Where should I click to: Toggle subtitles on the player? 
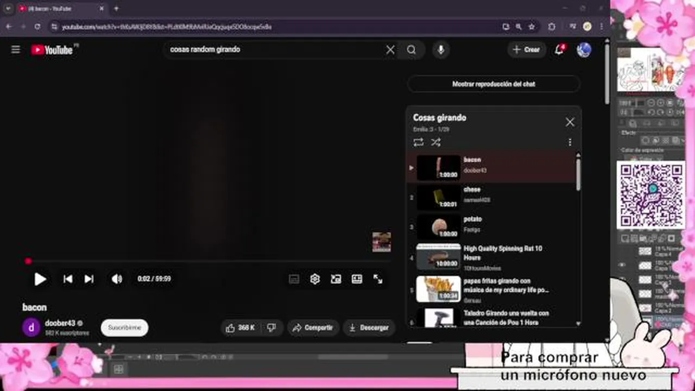pyautogui.click(x=294, y=279)
